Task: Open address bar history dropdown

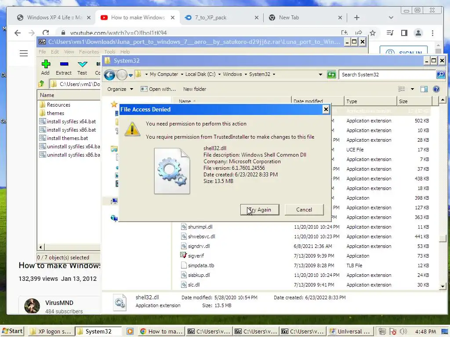Action: pos(320,75)
